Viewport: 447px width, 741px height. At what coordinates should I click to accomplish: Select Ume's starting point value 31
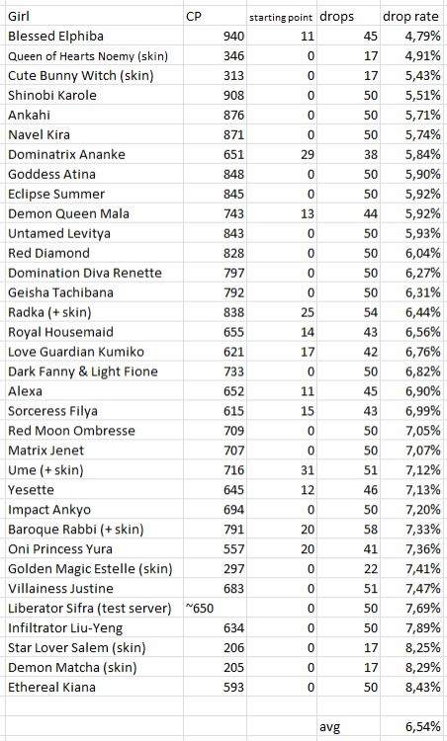pos(282,470)
